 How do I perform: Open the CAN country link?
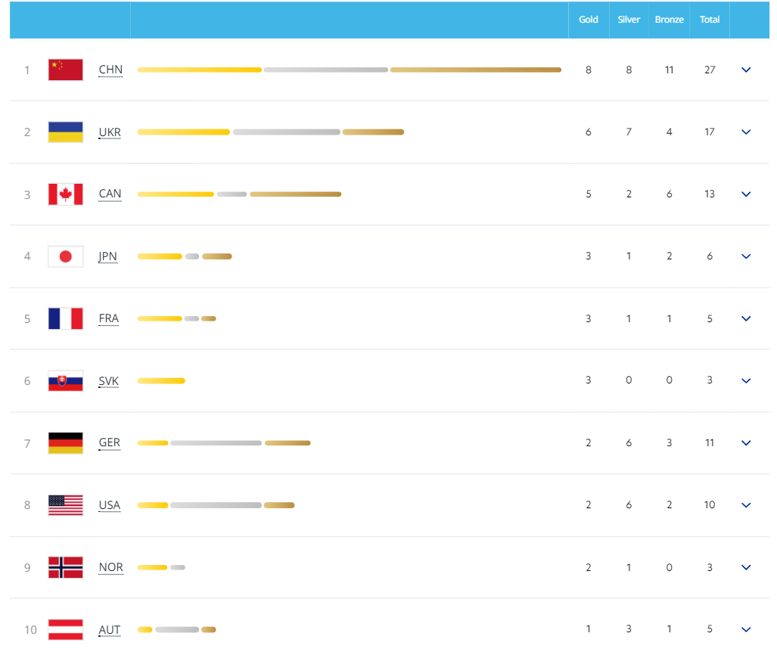click(x=110, y=194)
